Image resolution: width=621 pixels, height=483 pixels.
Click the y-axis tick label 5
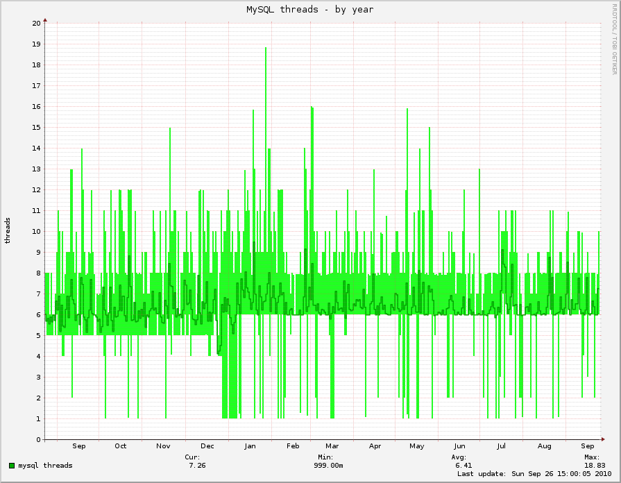[38, 336]
